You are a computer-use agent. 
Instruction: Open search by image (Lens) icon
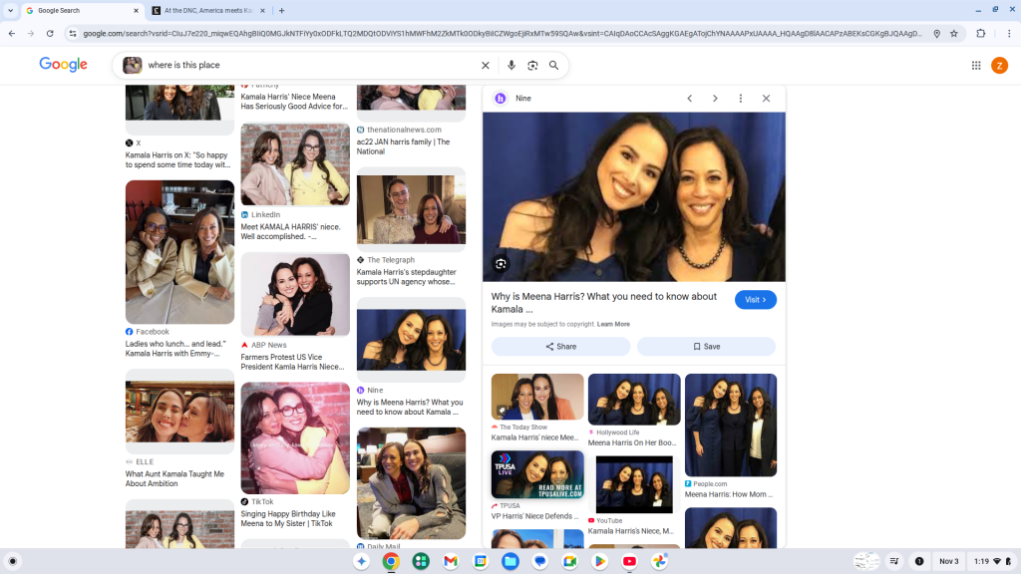click(532, 65)
